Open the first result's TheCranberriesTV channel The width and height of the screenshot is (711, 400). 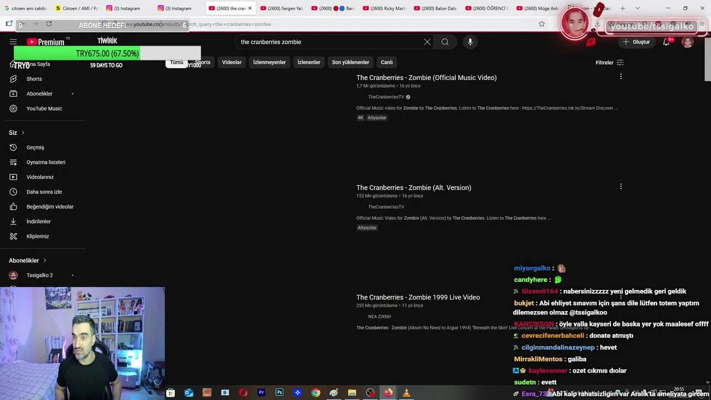[386, 97]
